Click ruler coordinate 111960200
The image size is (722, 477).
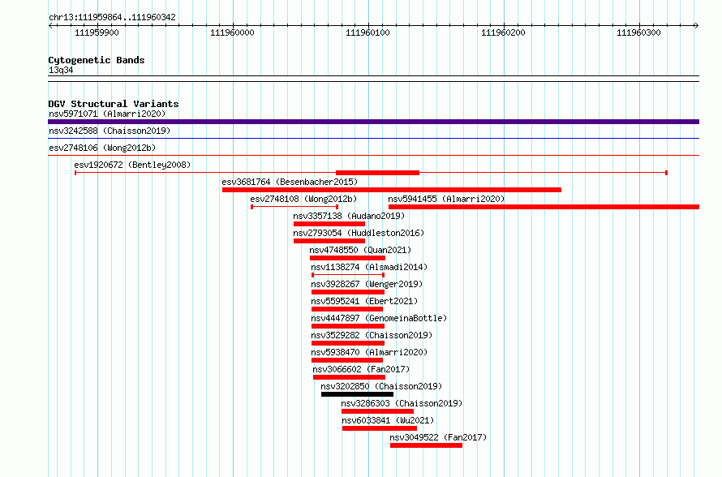(x=503, y=32)
